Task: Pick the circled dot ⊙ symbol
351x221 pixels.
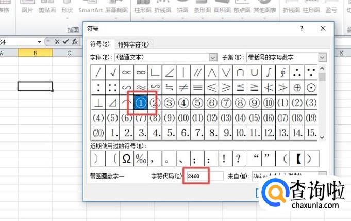Action: point(311,87)
